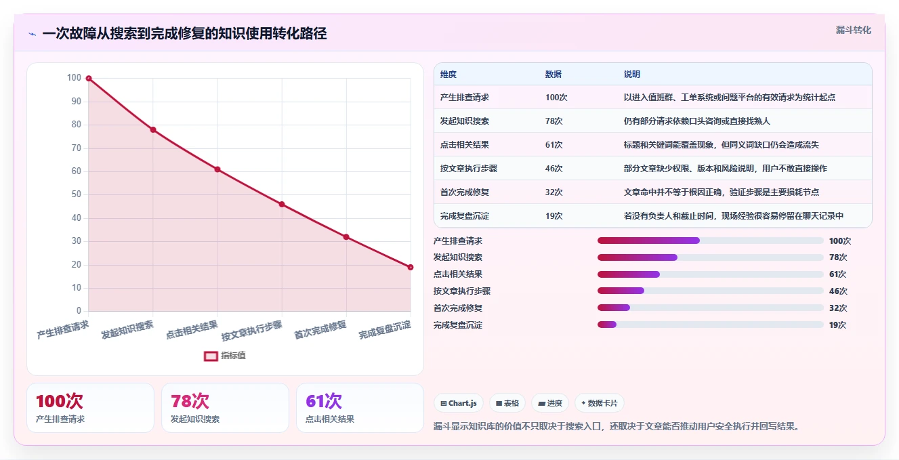Click the footer note starting 漏斗显示知识库的价值

[616, 426]
